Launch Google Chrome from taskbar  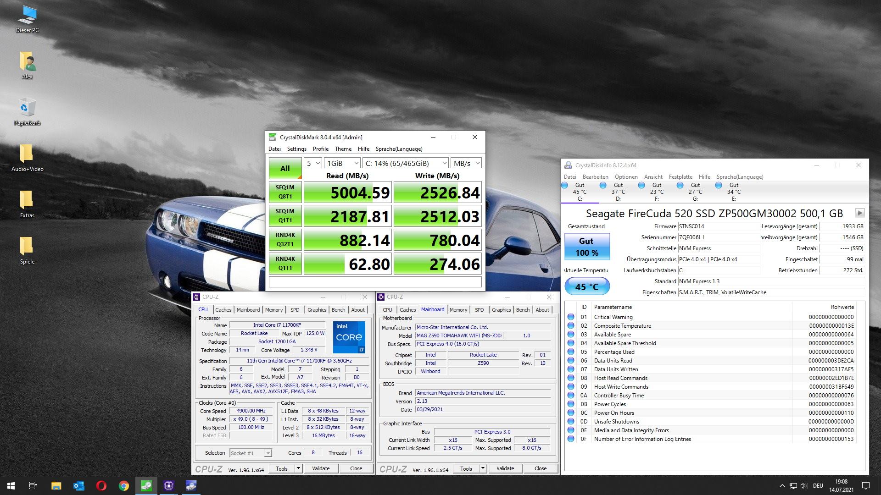pos(123,486)
